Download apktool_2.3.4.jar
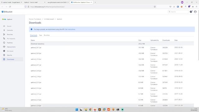The image size is (199, 112). [x=36, y=77]
